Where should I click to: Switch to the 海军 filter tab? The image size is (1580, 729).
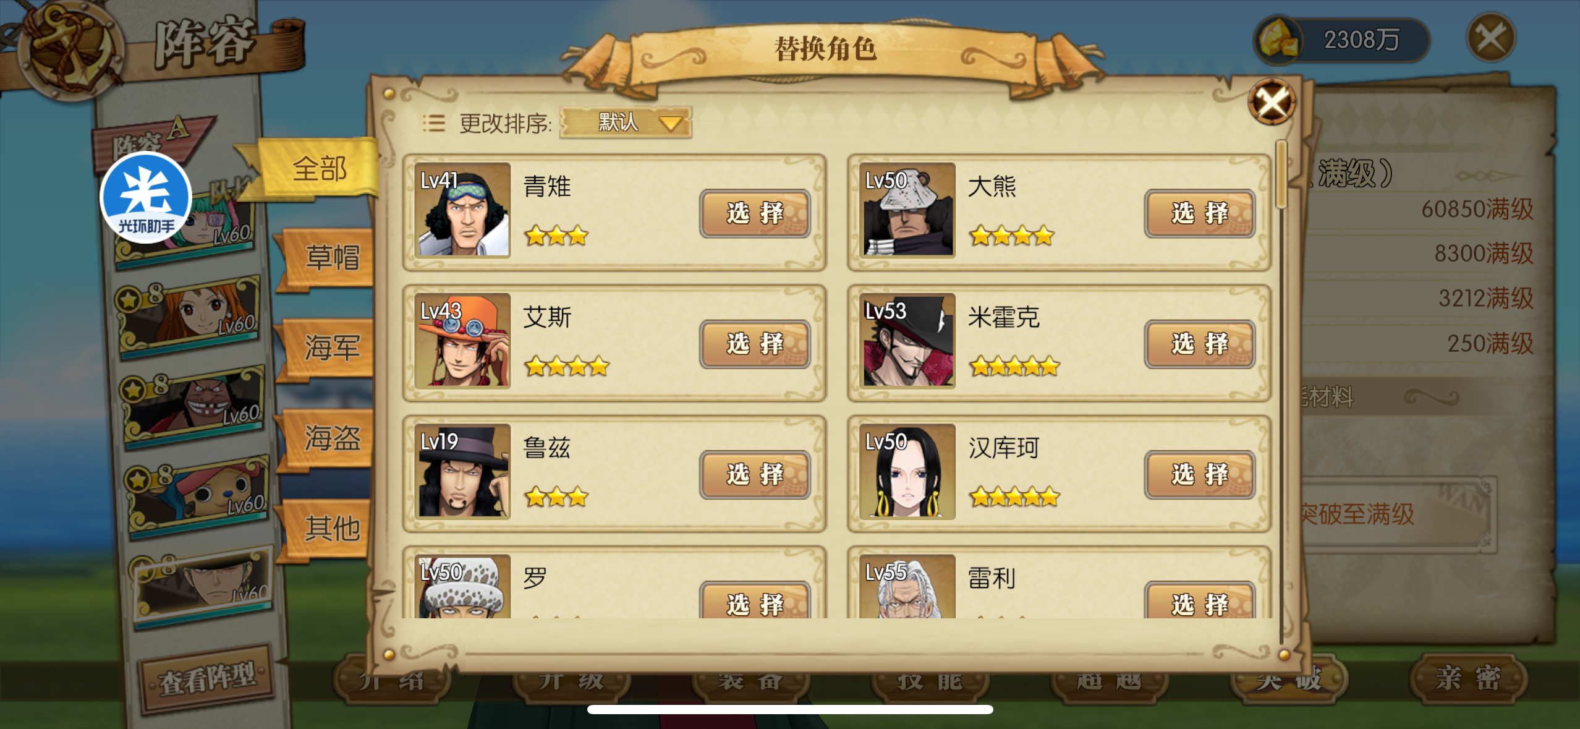pos(328,348)
